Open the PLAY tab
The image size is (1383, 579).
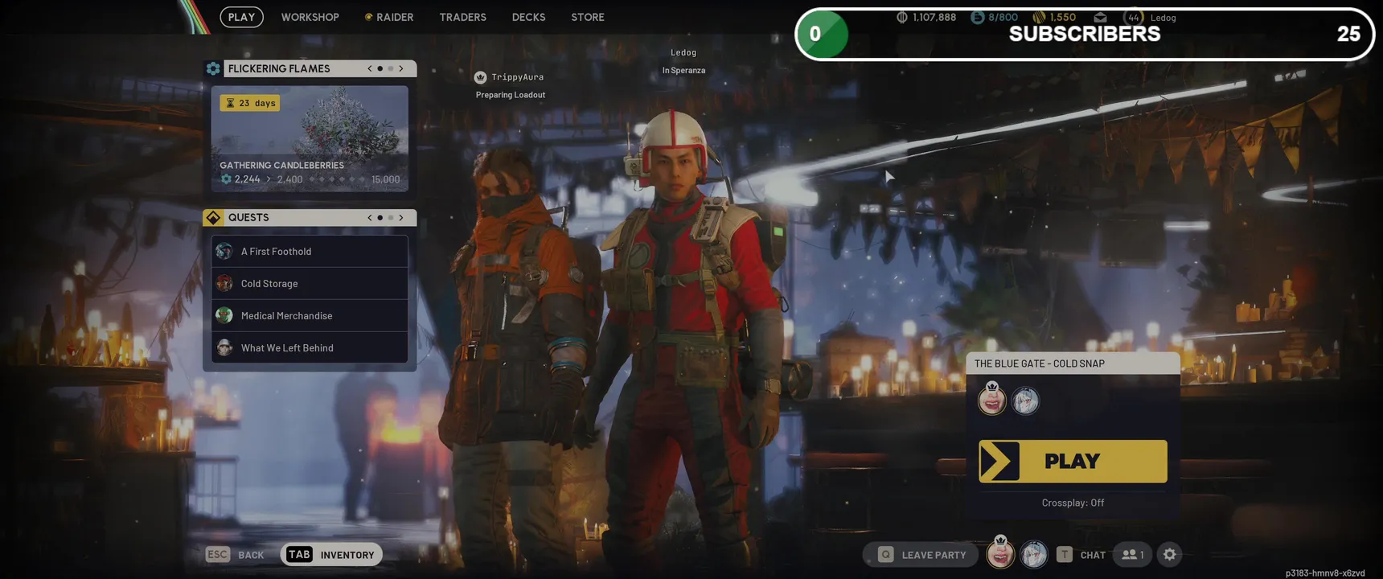pyautogui.click(x=241, y=17)
